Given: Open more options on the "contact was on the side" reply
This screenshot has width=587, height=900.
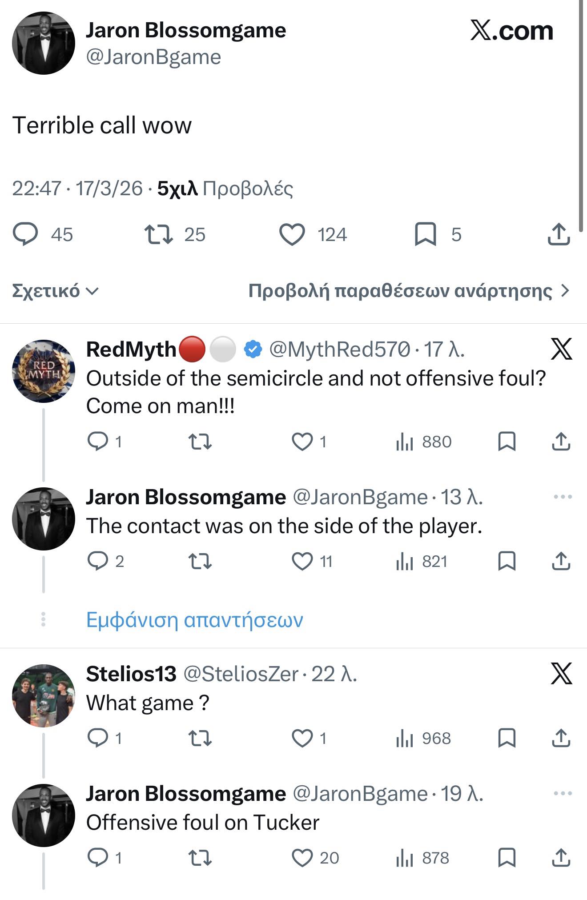Looking at the screenshot, I should coord(563,497).
